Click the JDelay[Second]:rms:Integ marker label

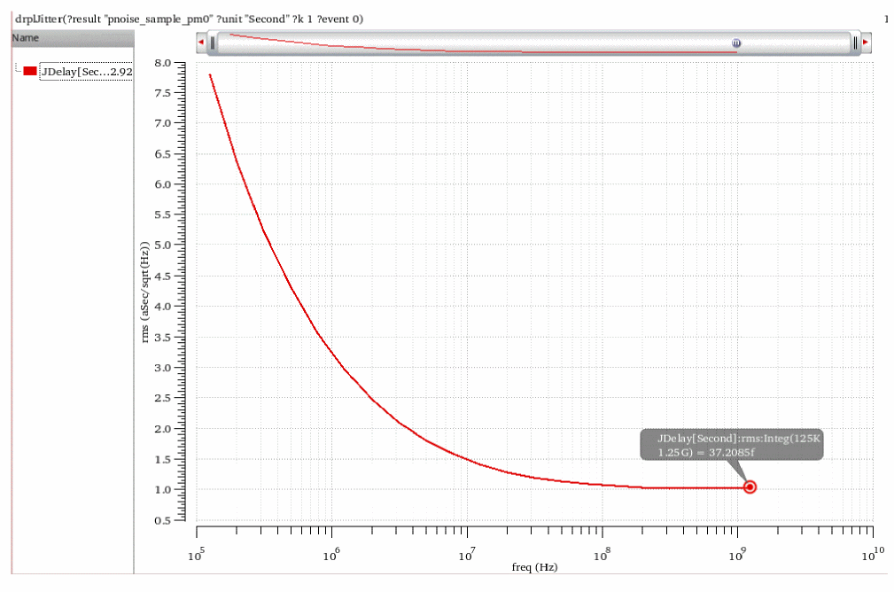732,445
